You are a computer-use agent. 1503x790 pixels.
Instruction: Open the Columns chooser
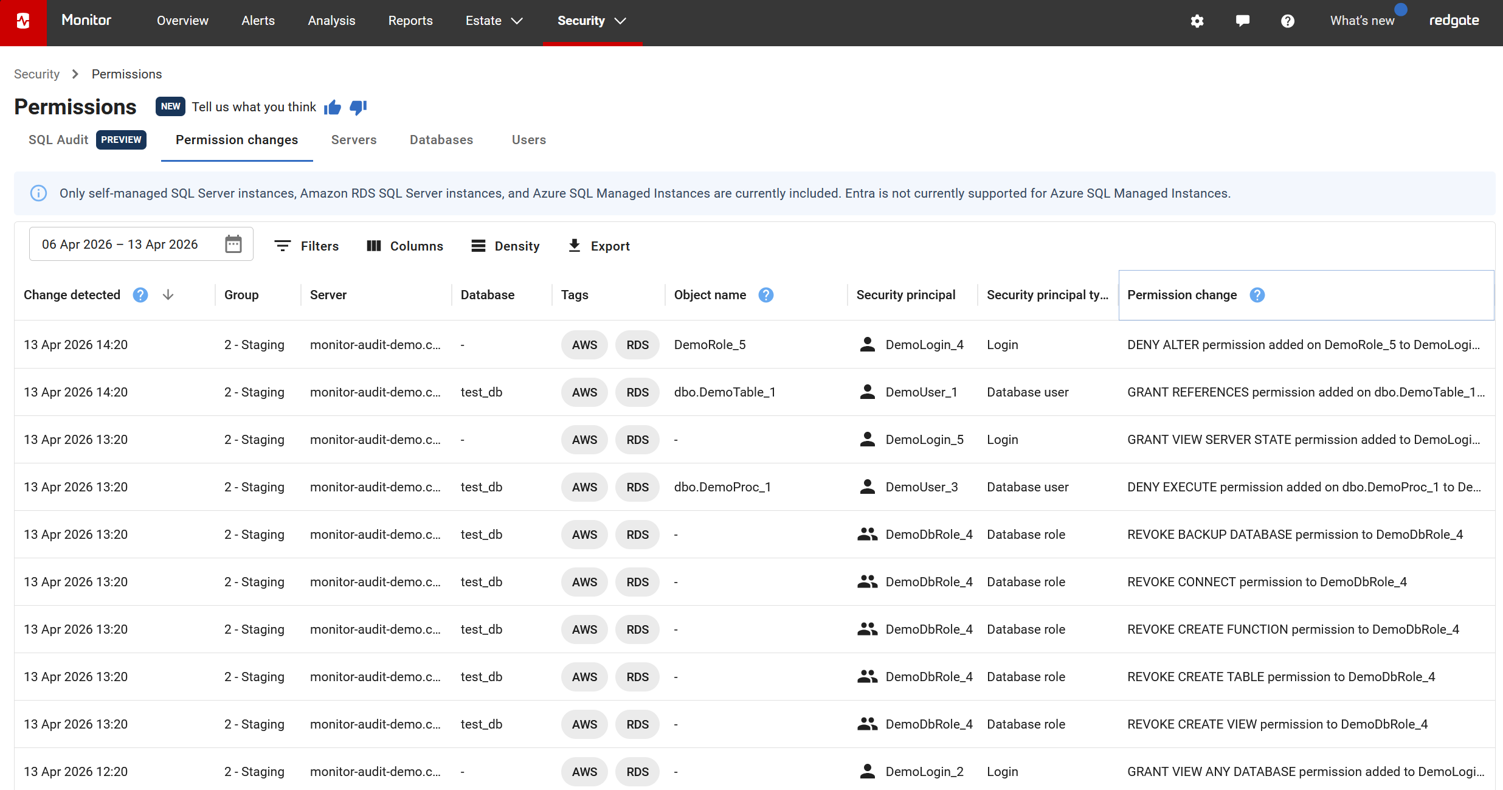[x=405, y=246]
